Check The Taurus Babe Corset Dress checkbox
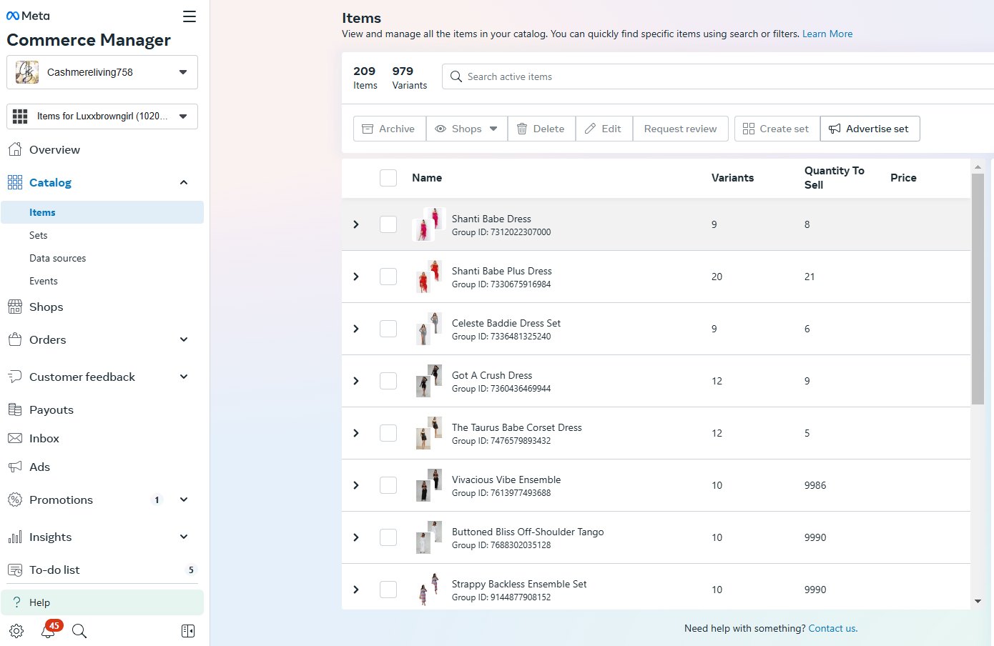The image size is (994, 646). (388, 433)
